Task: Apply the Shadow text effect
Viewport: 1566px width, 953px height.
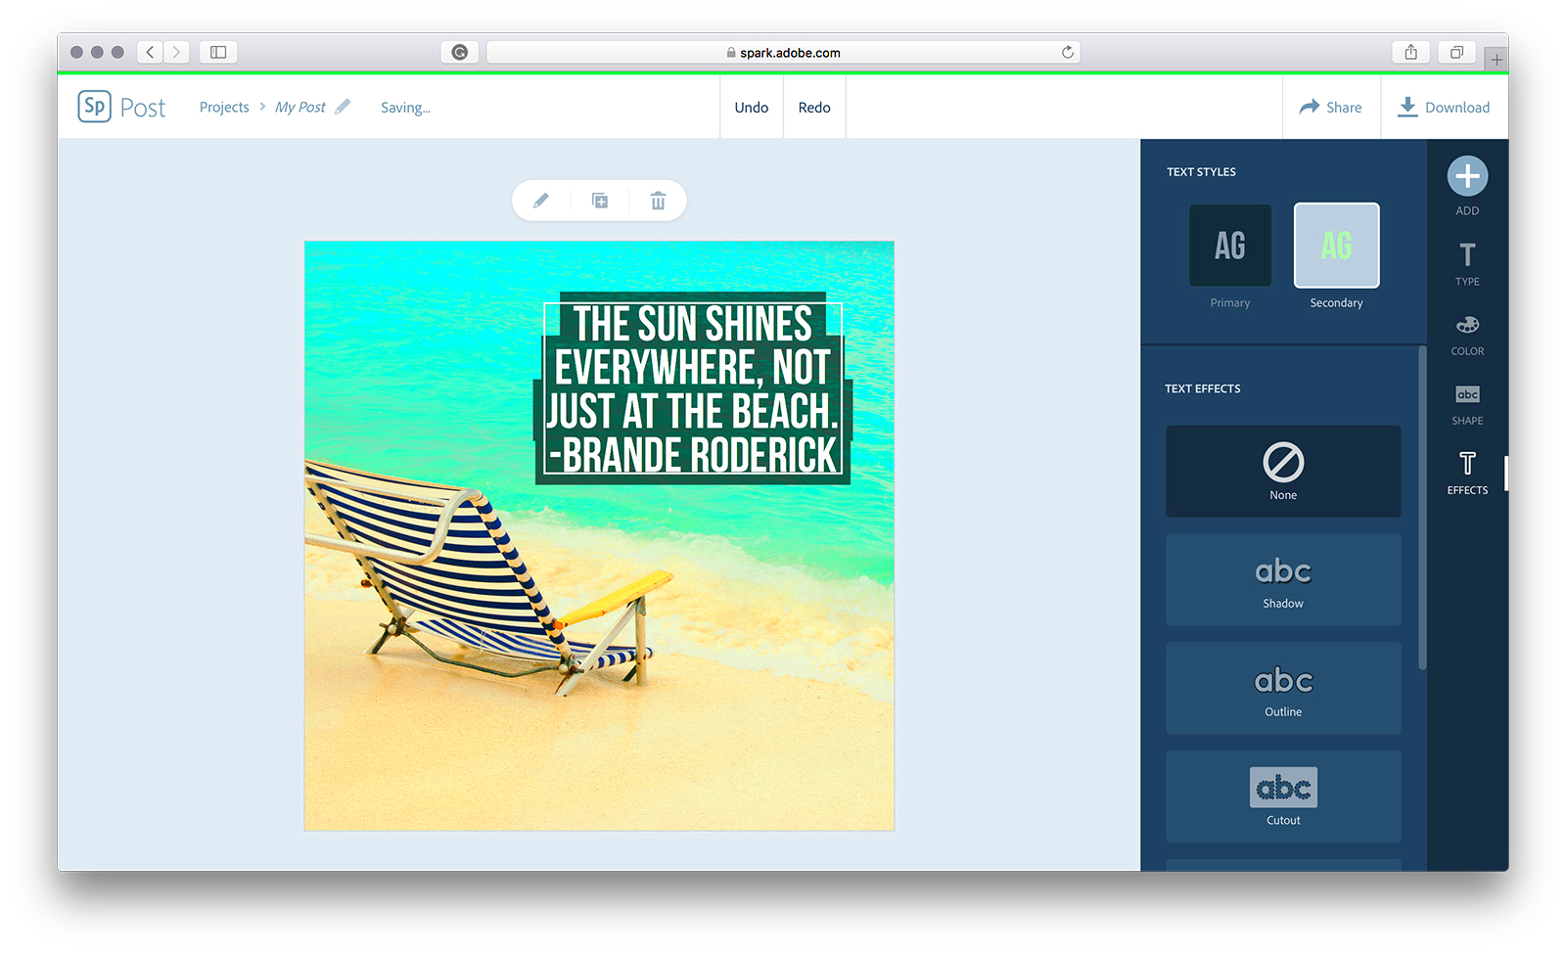Action: (1283, 579)
